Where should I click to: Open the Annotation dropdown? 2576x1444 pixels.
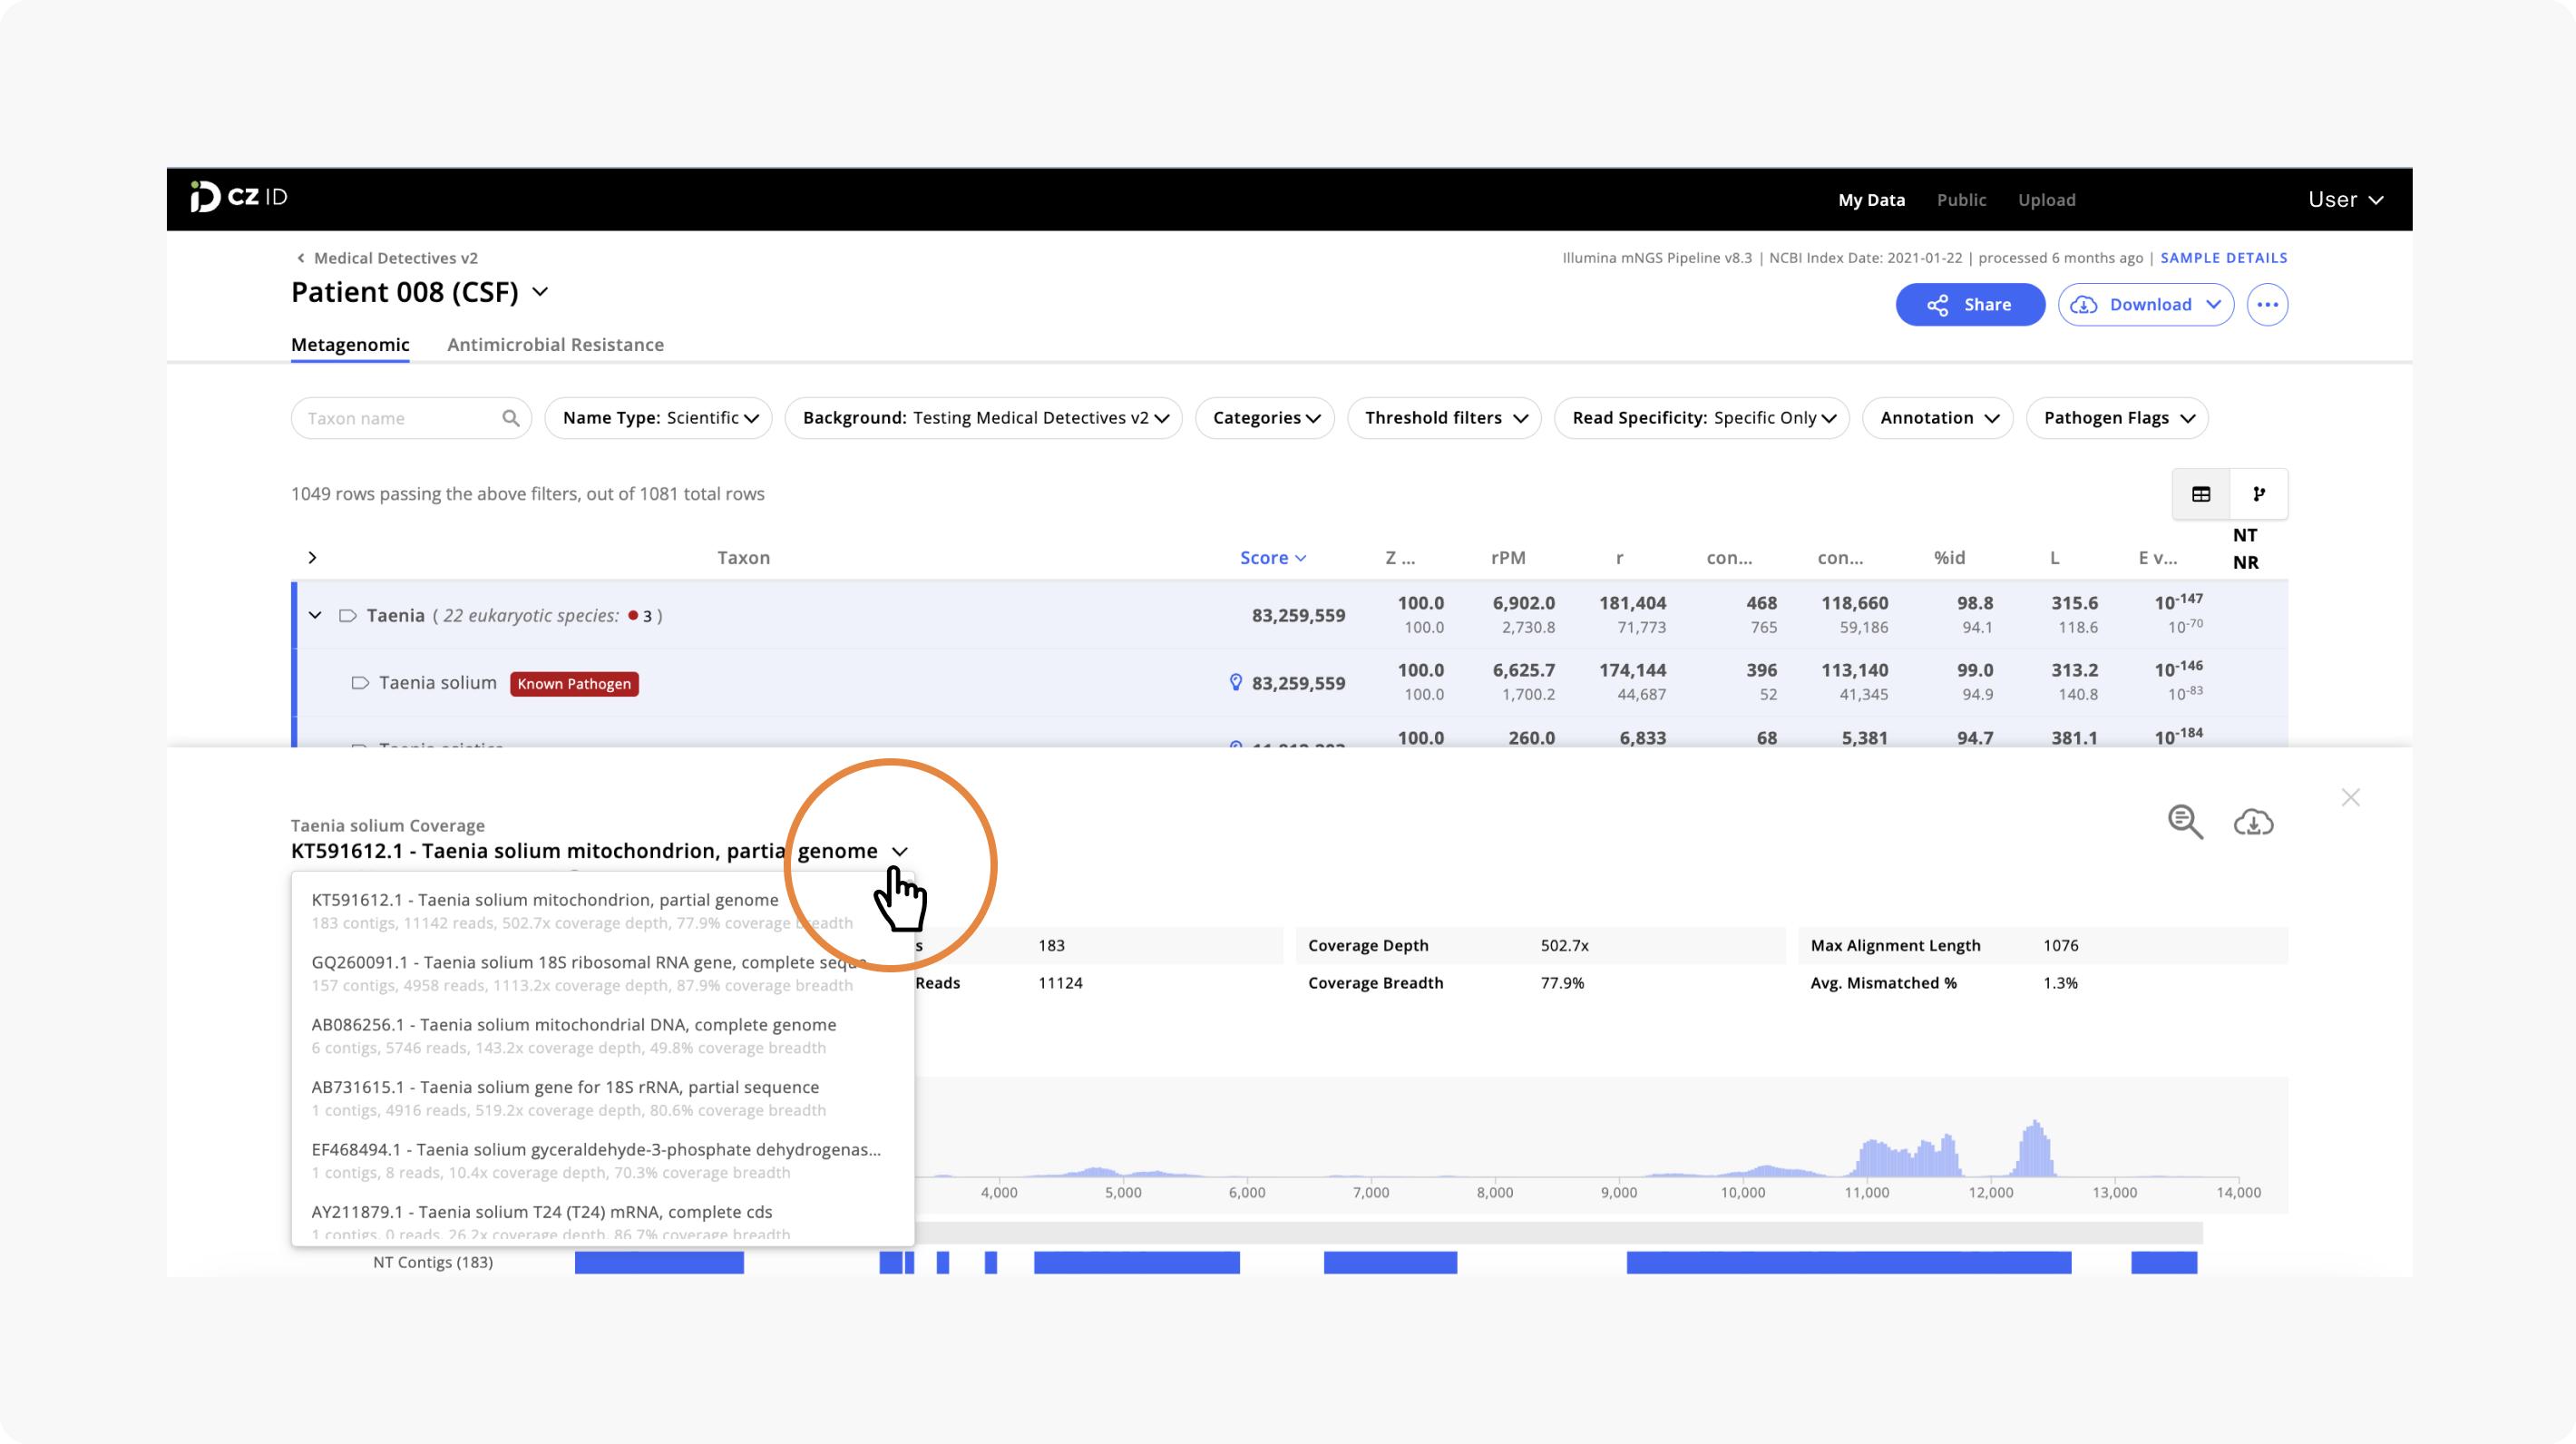(x=1938, y=418)
